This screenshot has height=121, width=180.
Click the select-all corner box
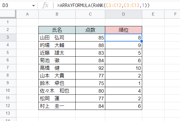(8, 14)
